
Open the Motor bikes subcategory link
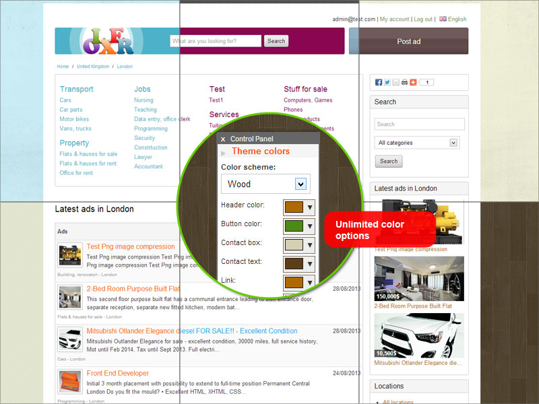click(x=74, y=119)
